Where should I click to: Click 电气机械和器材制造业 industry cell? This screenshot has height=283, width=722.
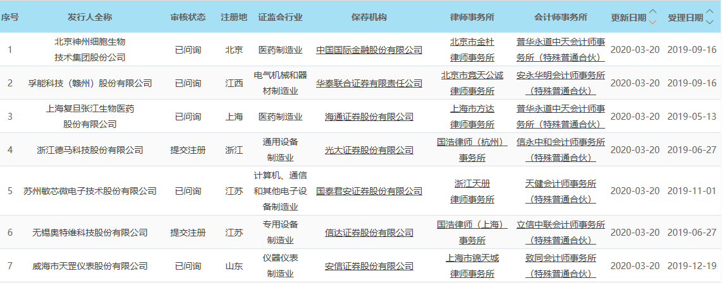coord(281,83)
